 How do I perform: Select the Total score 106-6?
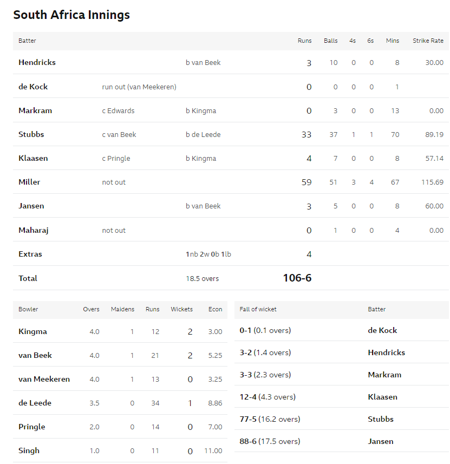click(297, 278)
